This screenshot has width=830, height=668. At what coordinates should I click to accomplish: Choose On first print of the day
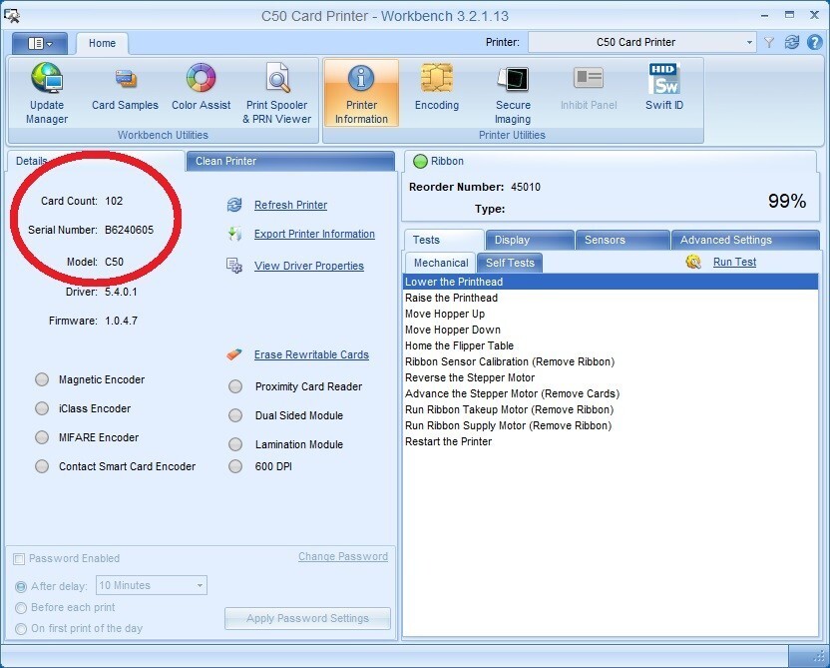point(21,628)
